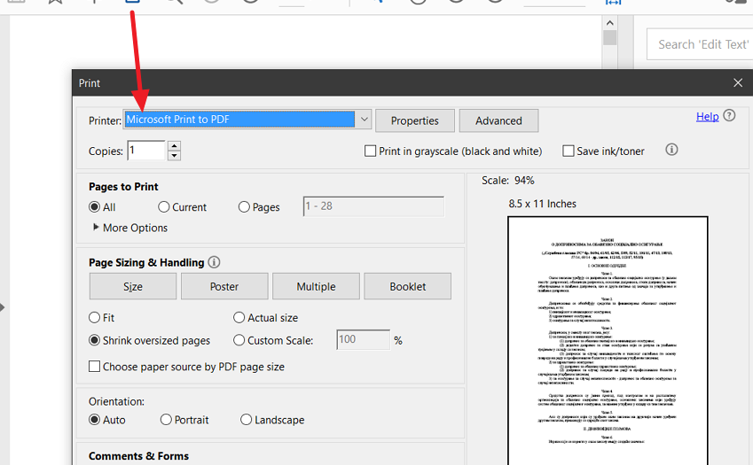Select Auto orientation

[95, 420]
